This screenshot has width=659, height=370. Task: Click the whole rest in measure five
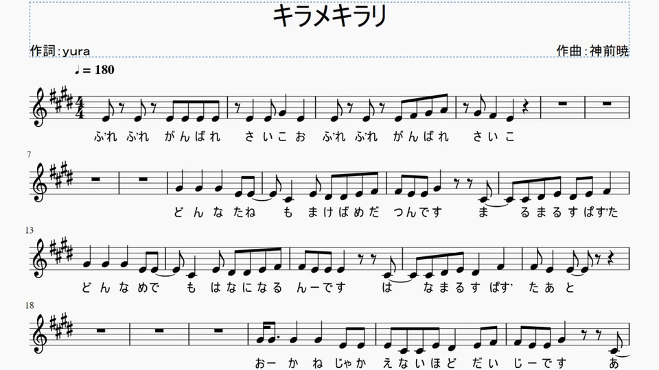pyautogui.click(x=563, y=103)
